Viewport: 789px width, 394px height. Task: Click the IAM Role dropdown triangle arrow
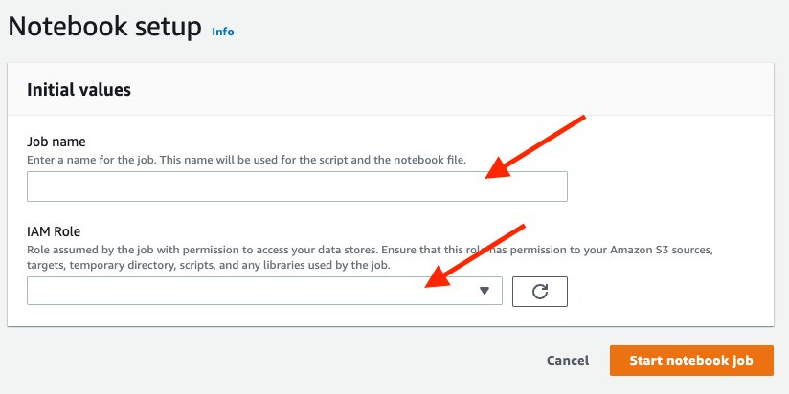click(x=485, y=291)
